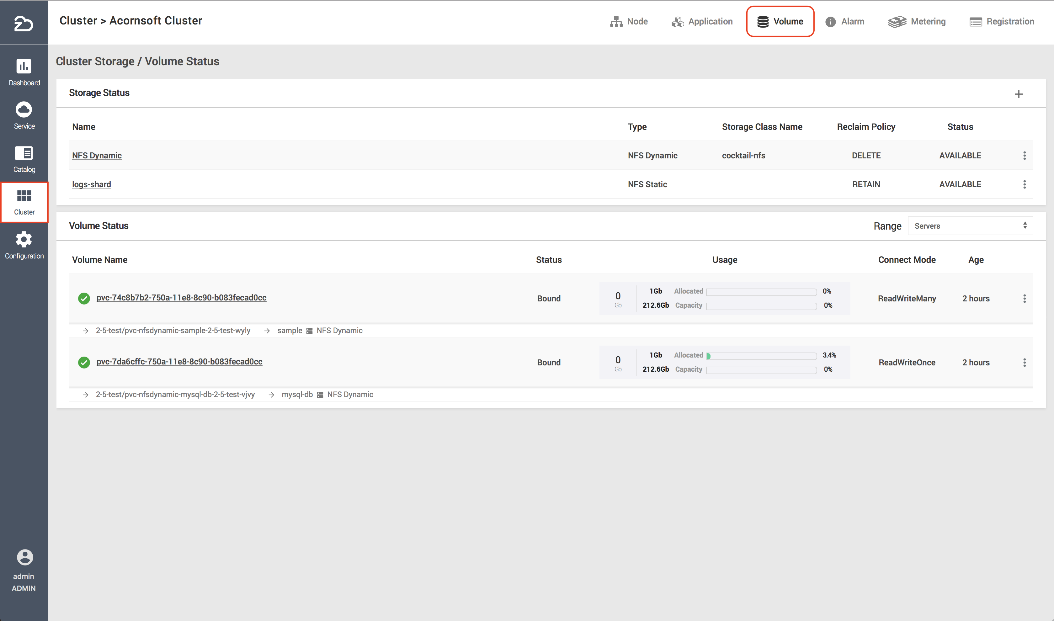Screen dimensions: 1054x621
Task: Switch to the Metering tab
Action: coord(917,21)
